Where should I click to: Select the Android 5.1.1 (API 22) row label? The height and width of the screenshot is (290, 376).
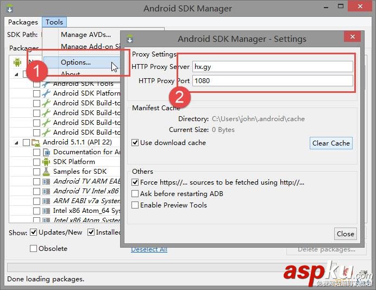[77, 142]
